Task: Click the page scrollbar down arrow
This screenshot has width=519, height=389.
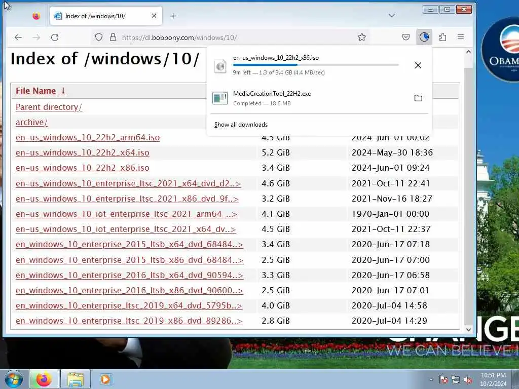Action: (x=468, y=329)
